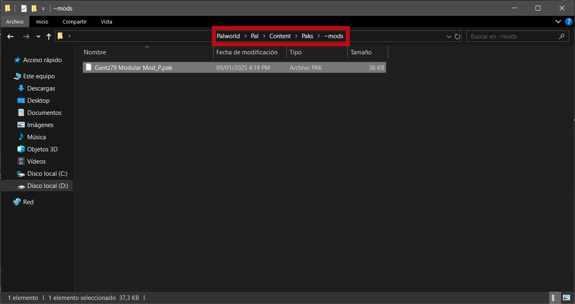
Task: Open the Imágenes folder
Action: pos(40,125)
